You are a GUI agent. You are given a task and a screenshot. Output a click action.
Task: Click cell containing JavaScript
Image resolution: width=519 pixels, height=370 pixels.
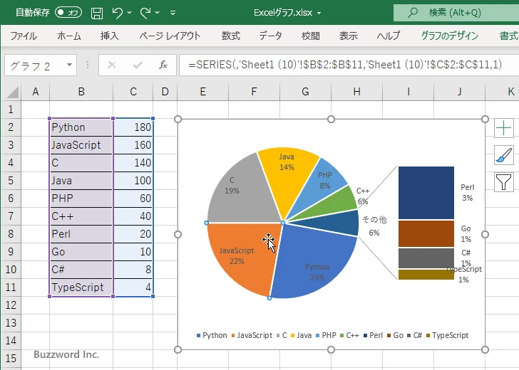coord(81,145)
